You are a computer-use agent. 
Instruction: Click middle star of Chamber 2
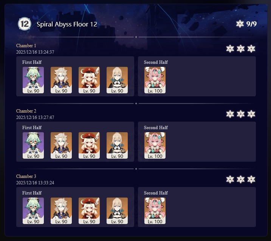241,114
